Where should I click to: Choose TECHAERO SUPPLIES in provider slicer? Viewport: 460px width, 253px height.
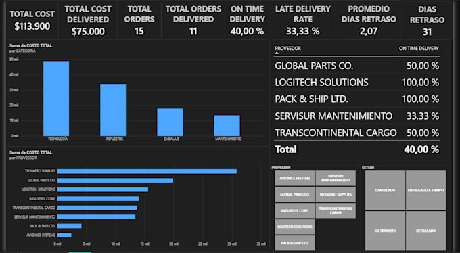[336, 194]
